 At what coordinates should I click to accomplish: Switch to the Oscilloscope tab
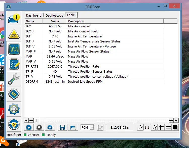(54, 15)
